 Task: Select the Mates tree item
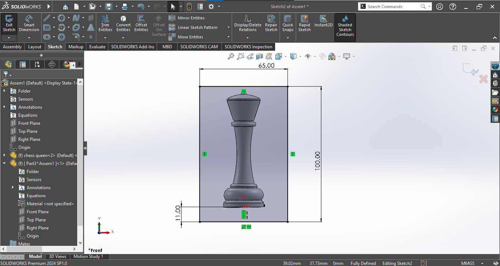coord(24,244)
